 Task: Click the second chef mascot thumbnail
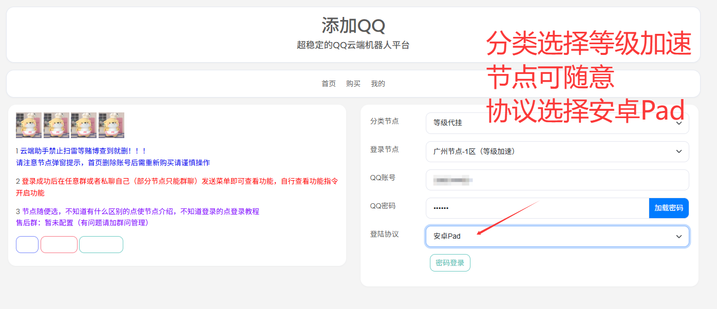tap(56, 125)
